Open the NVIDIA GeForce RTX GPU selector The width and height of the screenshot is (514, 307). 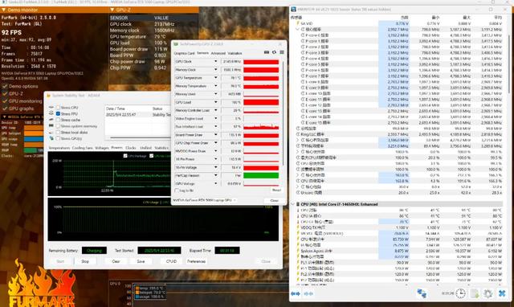(205, 200)
